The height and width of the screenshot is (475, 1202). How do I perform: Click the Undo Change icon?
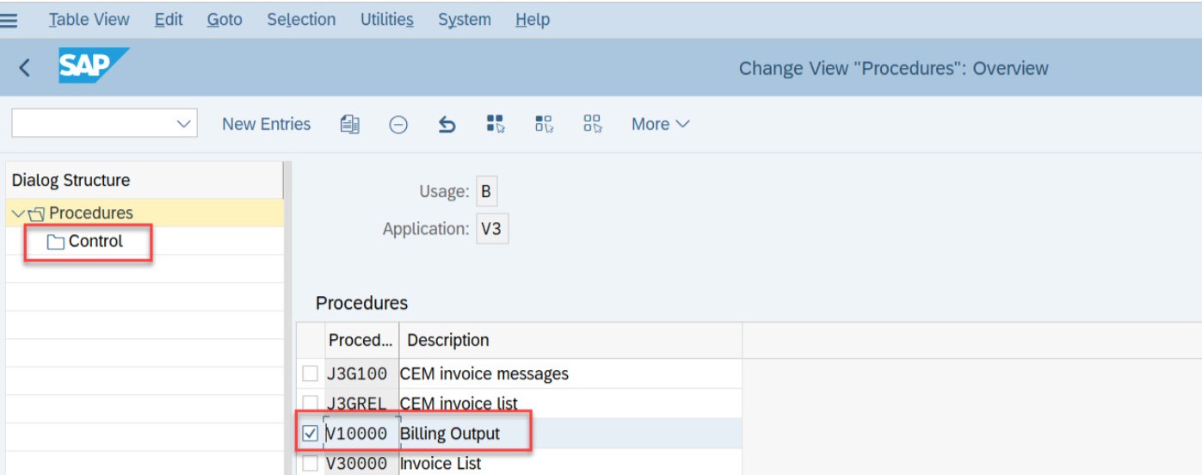point(447,125)
